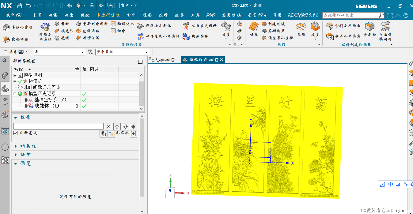This screenshot has height=214, width=413.
Task: Select the 从体生成小平面体 tool
Action: pyautogui.click(x=158, y=36)
